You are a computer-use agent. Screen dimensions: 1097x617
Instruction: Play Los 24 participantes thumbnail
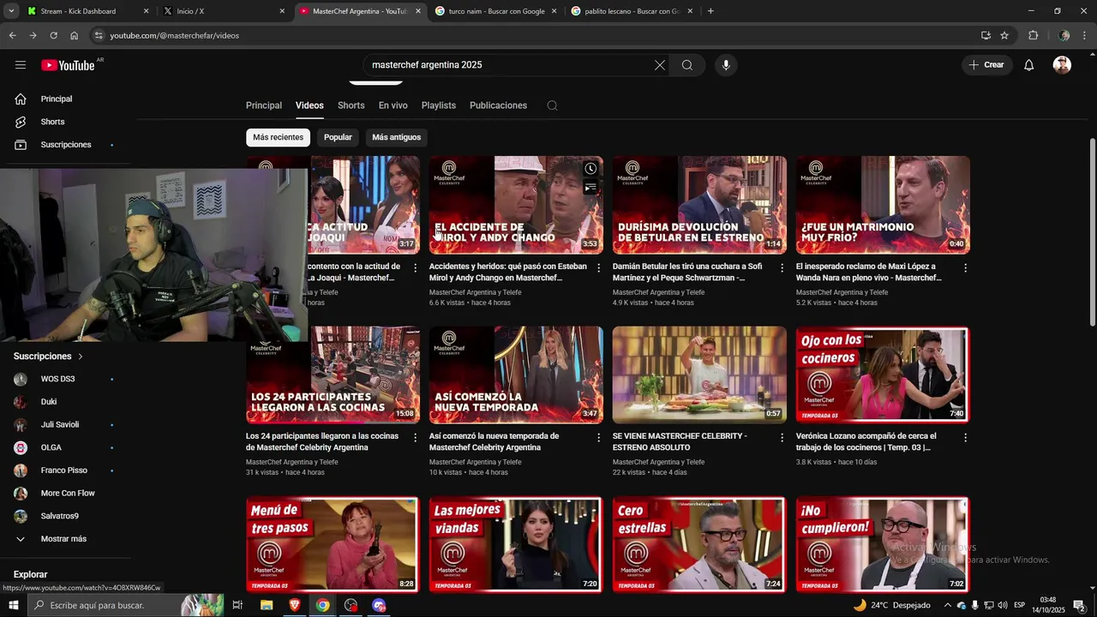coord(333,374)
